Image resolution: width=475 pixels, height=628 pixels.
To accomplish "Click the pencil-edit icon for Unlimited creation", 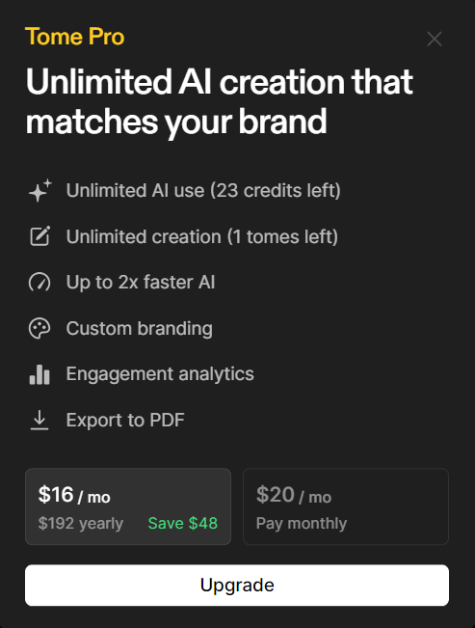I will point(40,236).
